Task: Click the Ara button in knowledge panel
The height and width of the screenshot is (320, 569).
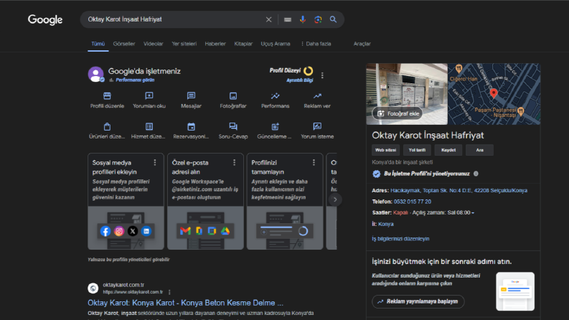Action: coord(480,150)
